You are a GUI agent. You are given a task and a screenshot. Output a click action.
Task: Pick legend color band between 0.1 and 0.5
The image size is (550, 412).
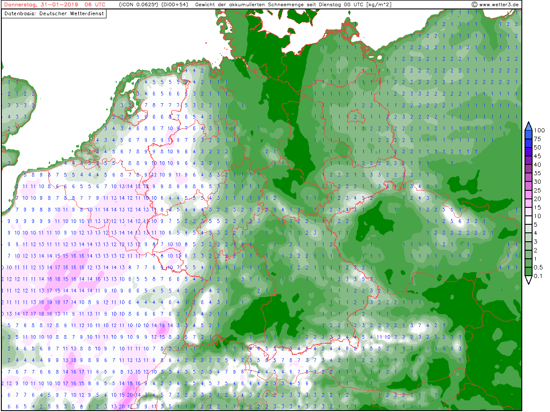coord(529,271)
